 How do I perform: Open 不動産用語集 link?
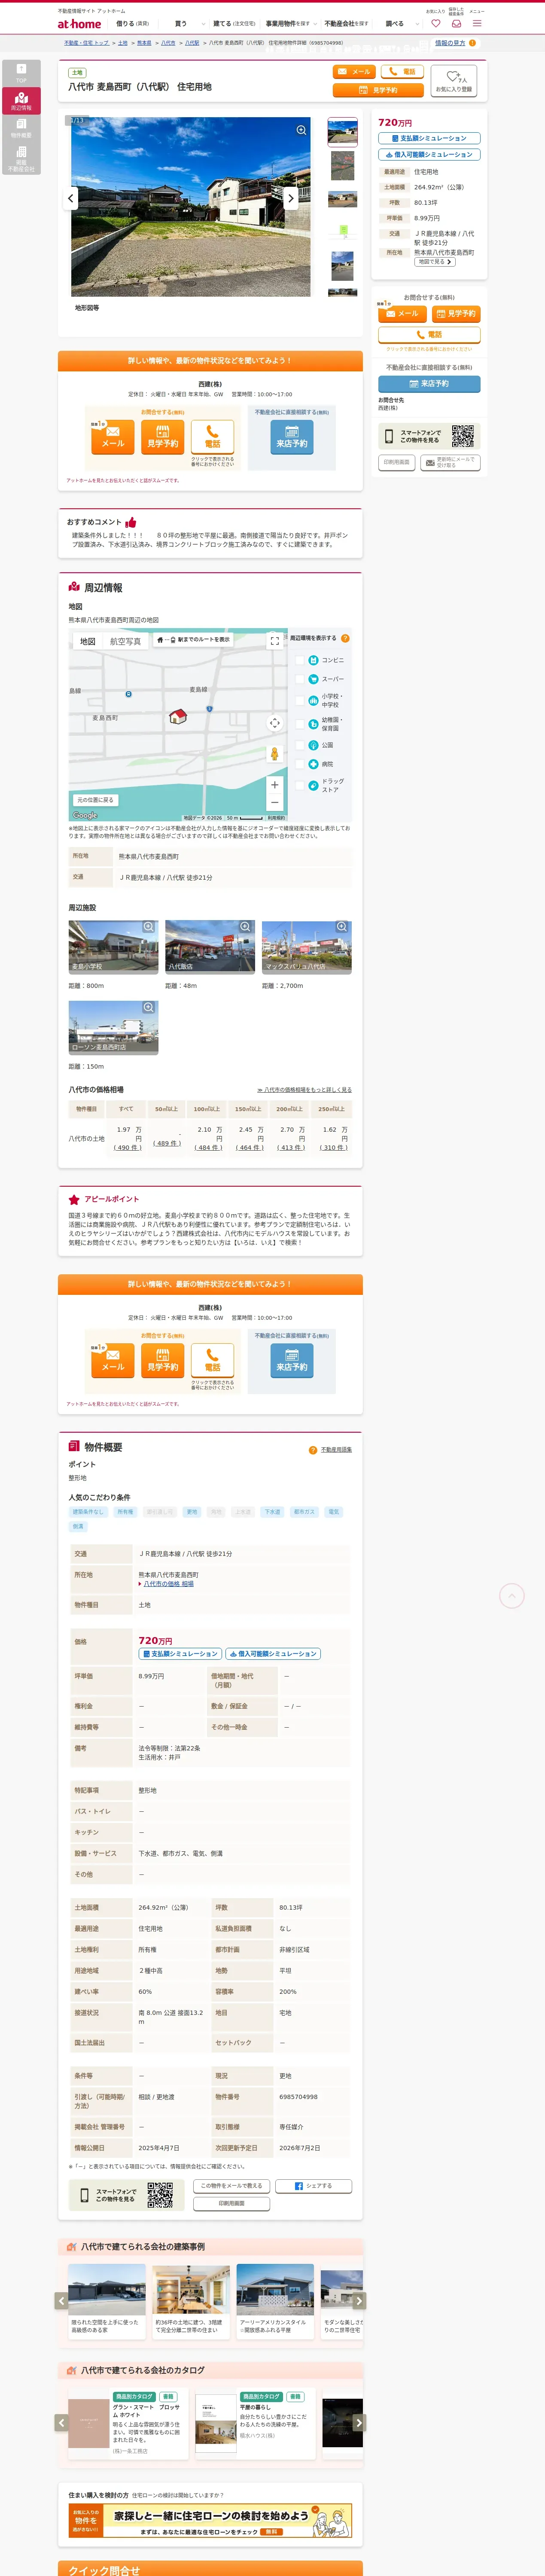tap(336, 1450)
